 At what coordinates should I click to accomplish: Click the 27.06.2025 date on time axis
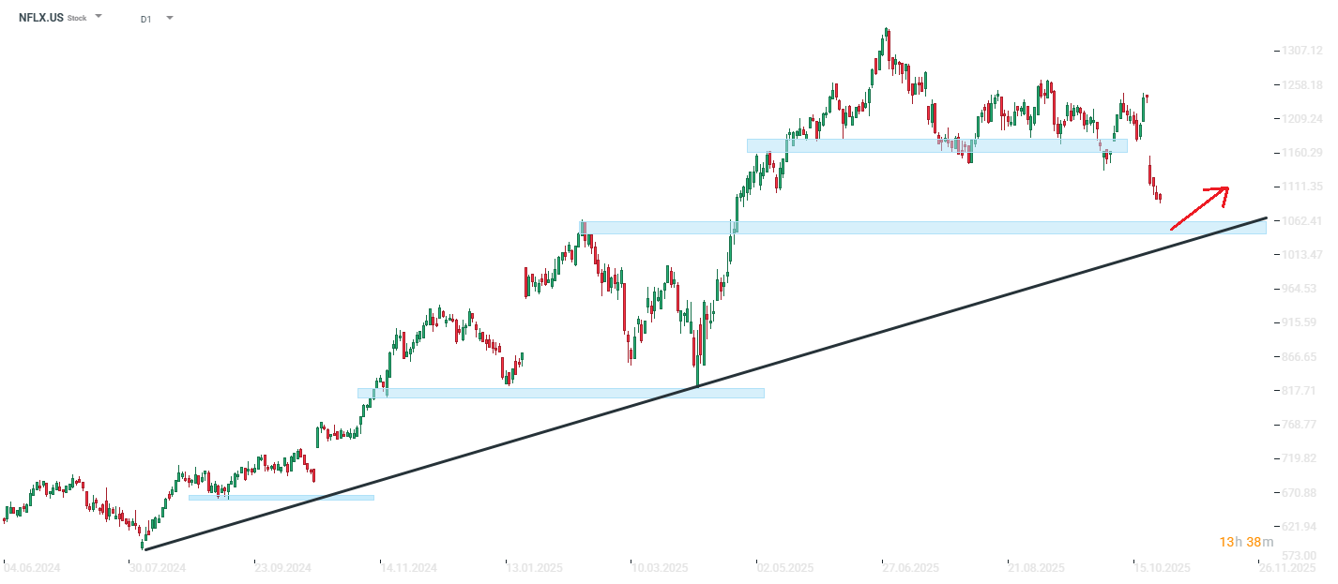pos(910,568)
